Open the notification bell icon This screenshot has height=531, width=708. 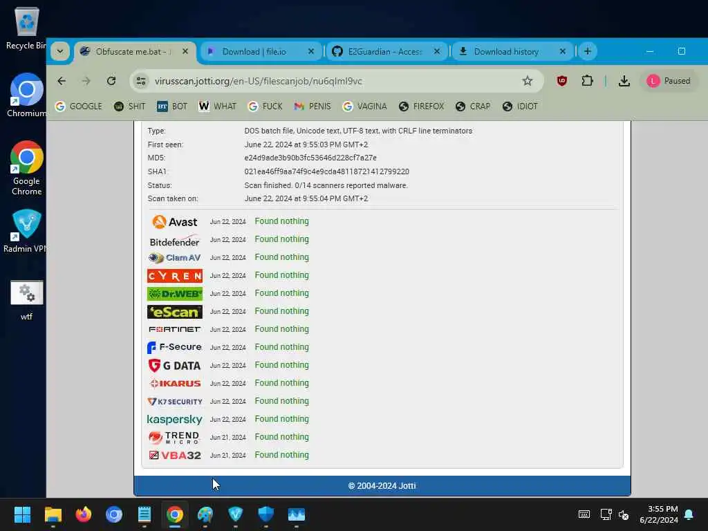(x=689, y=514)
